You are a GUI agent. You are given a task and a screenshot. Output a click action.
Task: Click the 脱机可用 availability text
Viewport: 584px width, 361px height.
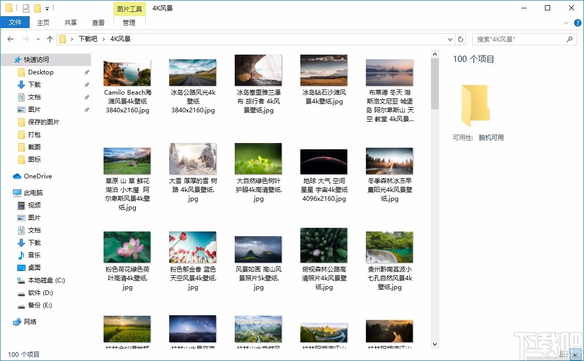[x=491, y=138]
